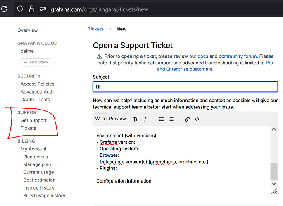Open Cost estimator
The width and height of the screenshot is (283, 206).
pos(39,180)
